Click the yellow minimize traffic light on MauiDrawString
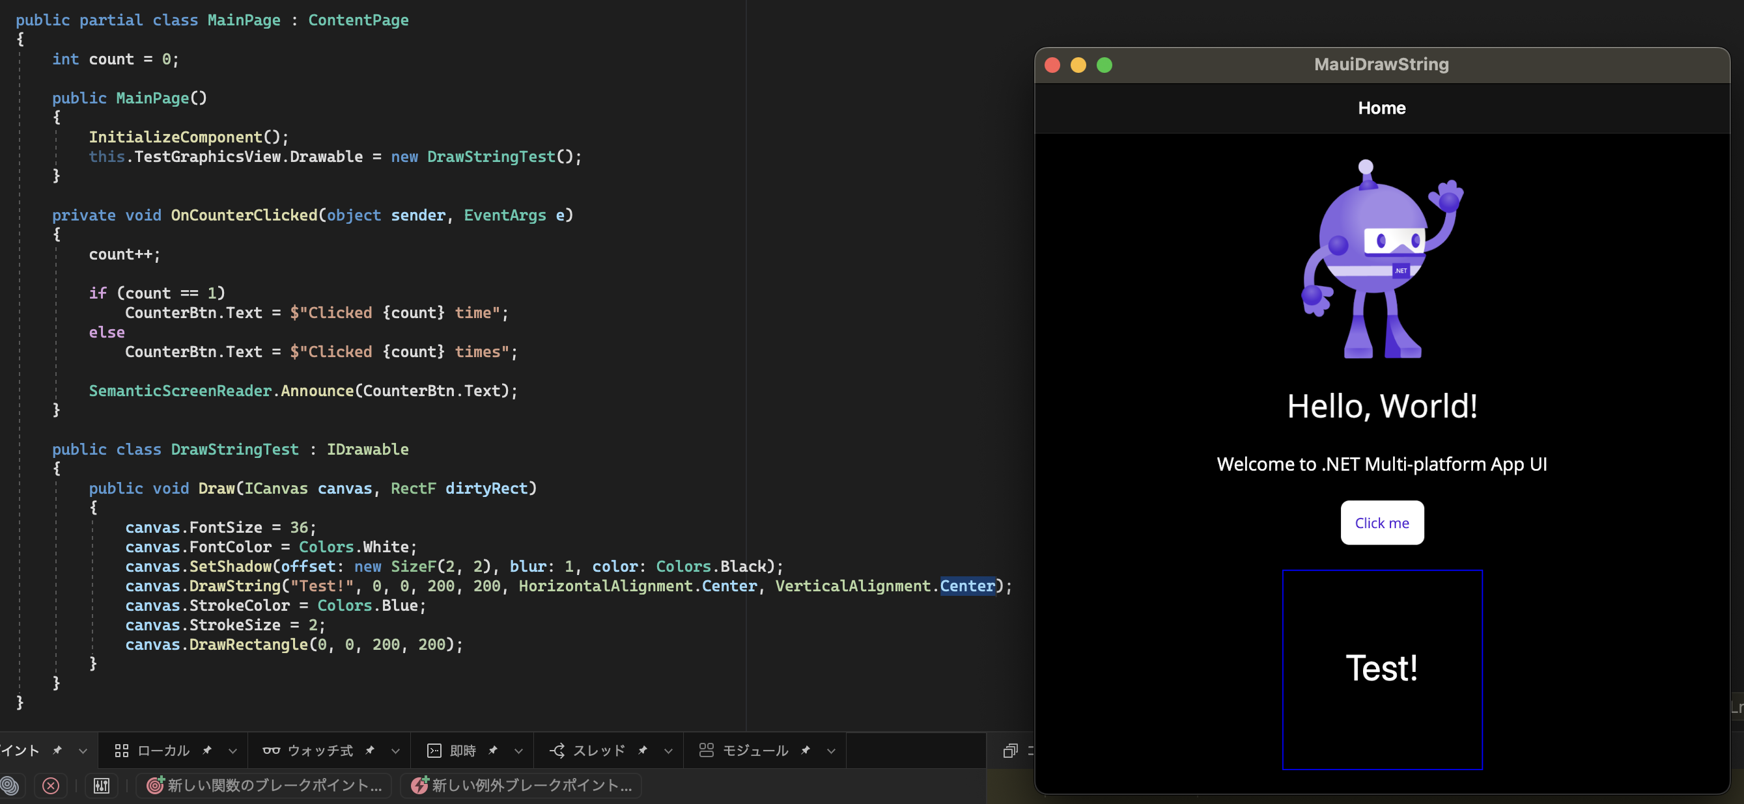The image size is (1744, 804). tap(1078, 65)
